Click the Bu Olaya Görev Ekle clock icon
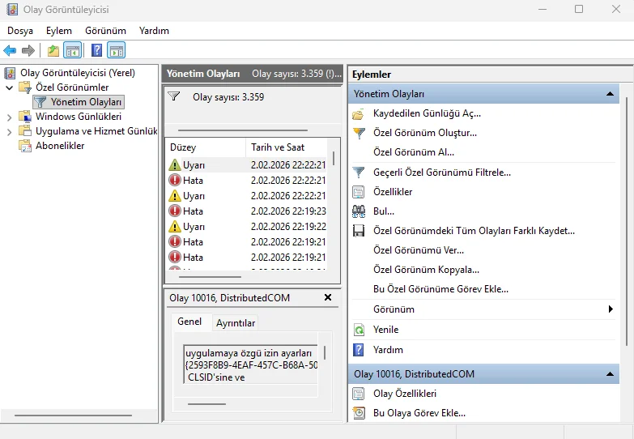 coord(359,413)
